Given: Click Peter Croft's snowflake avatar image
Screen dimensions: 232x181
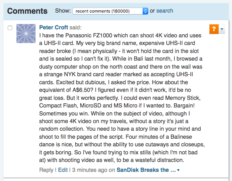Looking at the screenshot, I should 27,34.
